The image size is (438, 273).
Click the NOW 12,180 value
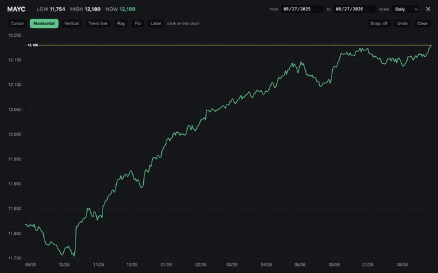point(121,9)
